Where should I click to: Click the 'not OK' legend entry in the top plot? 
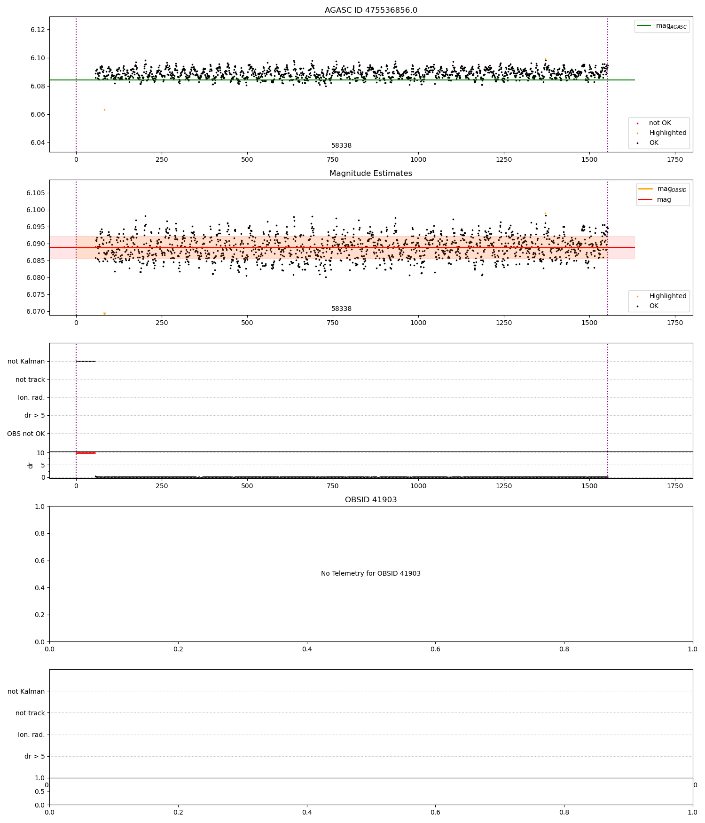654,123
